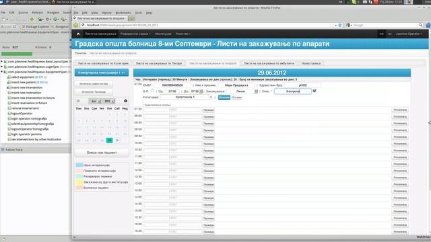Click the 'Внеси нов пациент' button
The width and height of the screenshot is (431, 242).
[x=102, y=153]
